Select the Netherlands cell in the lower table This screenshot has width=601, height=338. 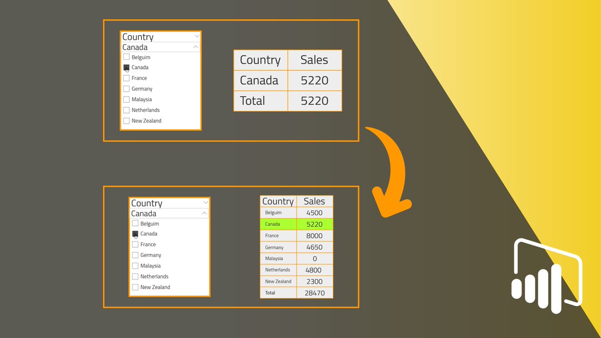coord(278,270)
